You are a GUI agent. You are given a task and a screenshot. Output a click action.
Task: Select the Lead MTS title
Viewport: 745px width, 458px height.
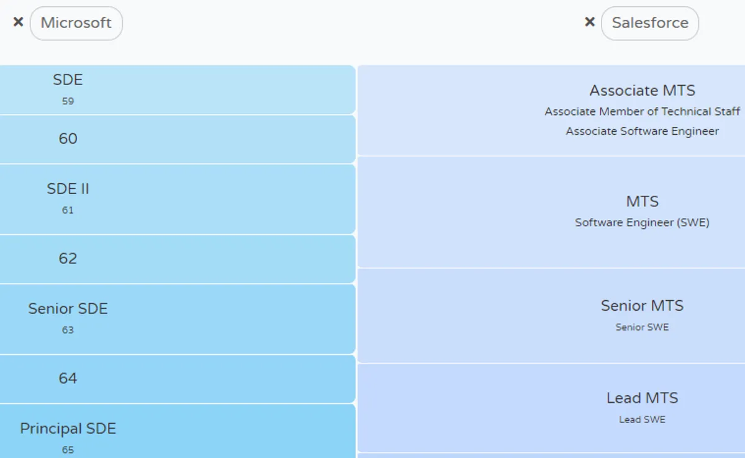point(642,398)
